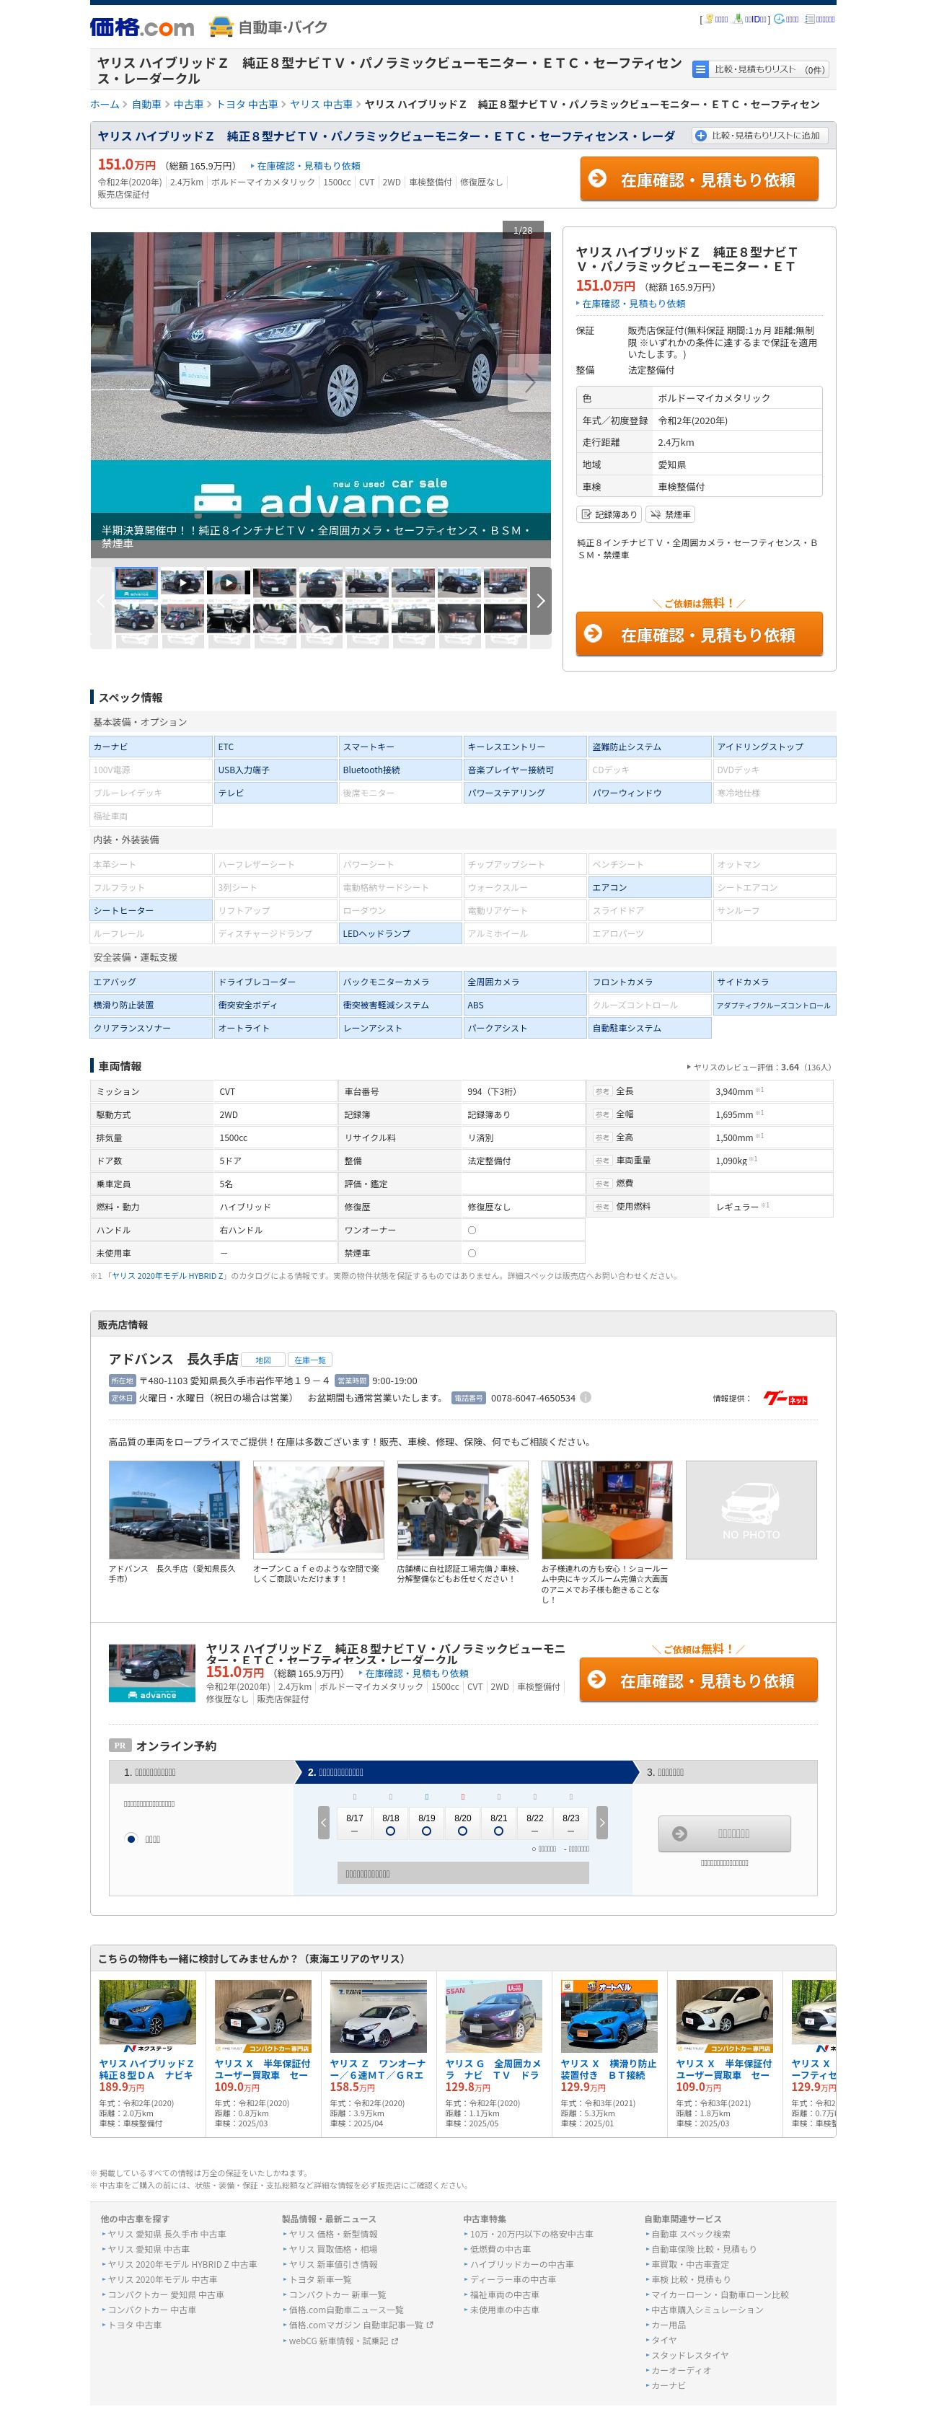Select reservation step 3 tab

tap(728, 1771)
